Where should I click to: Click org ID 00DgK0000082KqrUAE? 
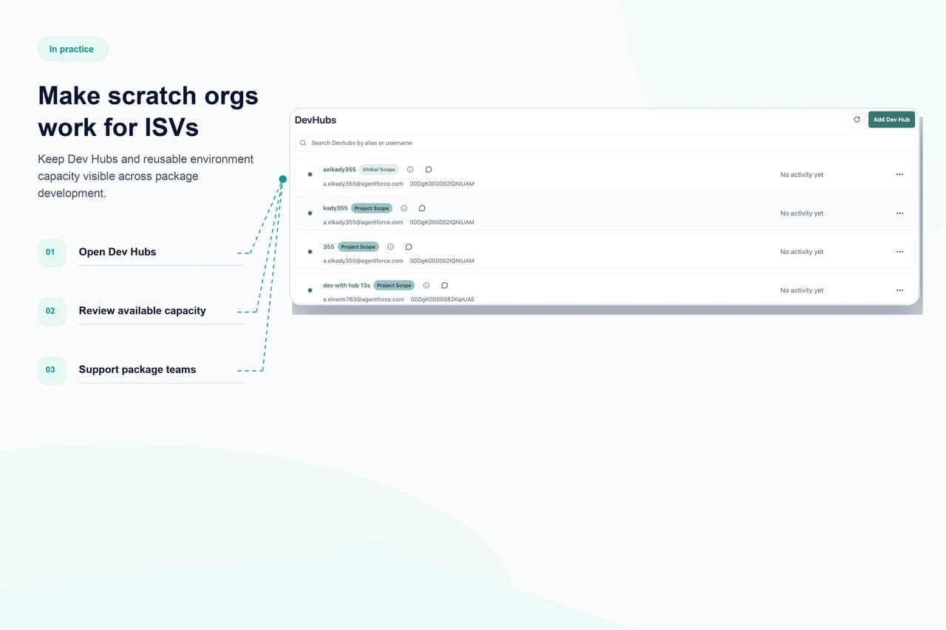(443, 299)
